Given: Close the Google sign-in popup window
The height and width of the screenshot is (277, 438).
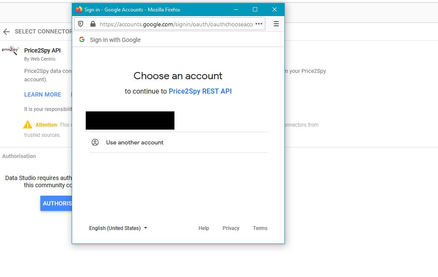Looking at the screenshot, I should click(x=275, y=9).
